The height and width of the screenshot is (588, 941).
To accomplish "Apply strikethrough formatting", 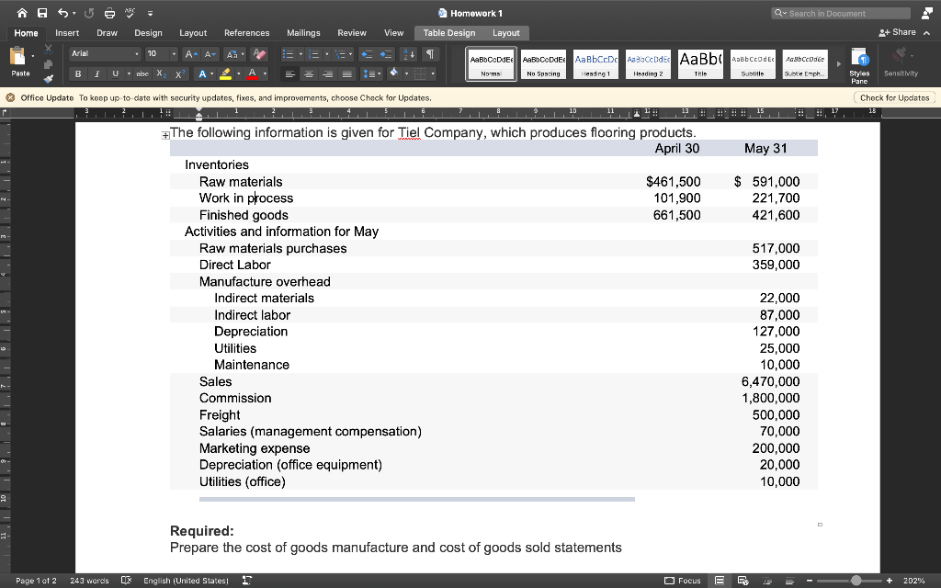I will pos(142,74).
